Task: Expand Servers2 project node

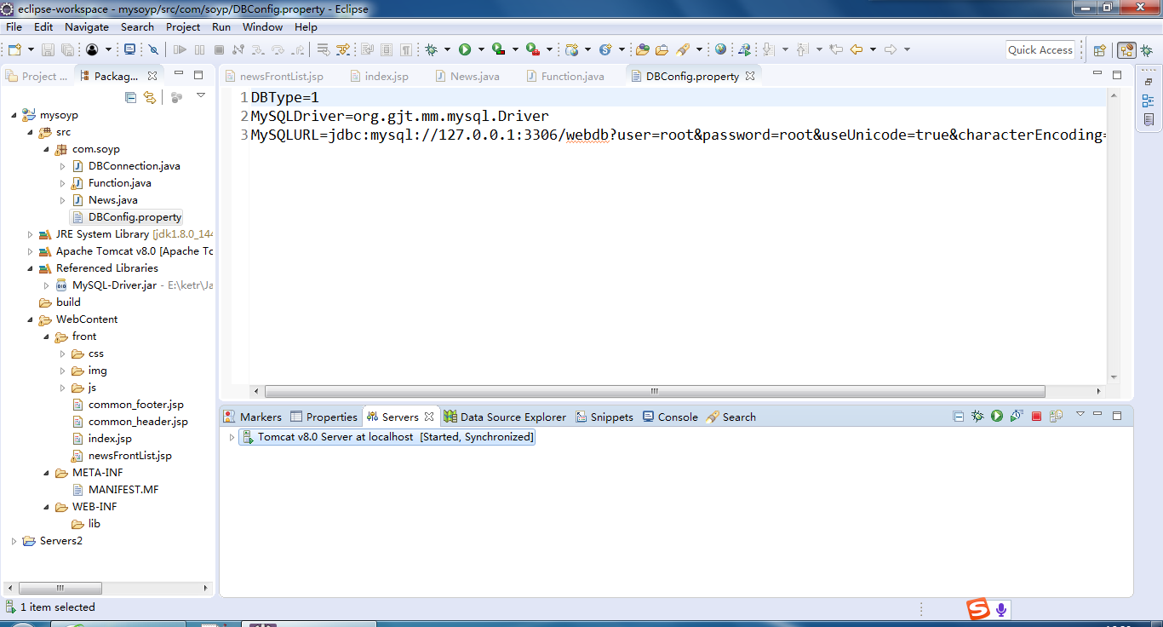Action: 14,541
